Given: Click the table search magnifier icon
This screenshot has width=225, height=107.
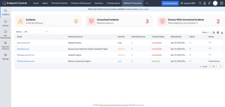Looking at the screenshot, I should [x=214, y=33].
